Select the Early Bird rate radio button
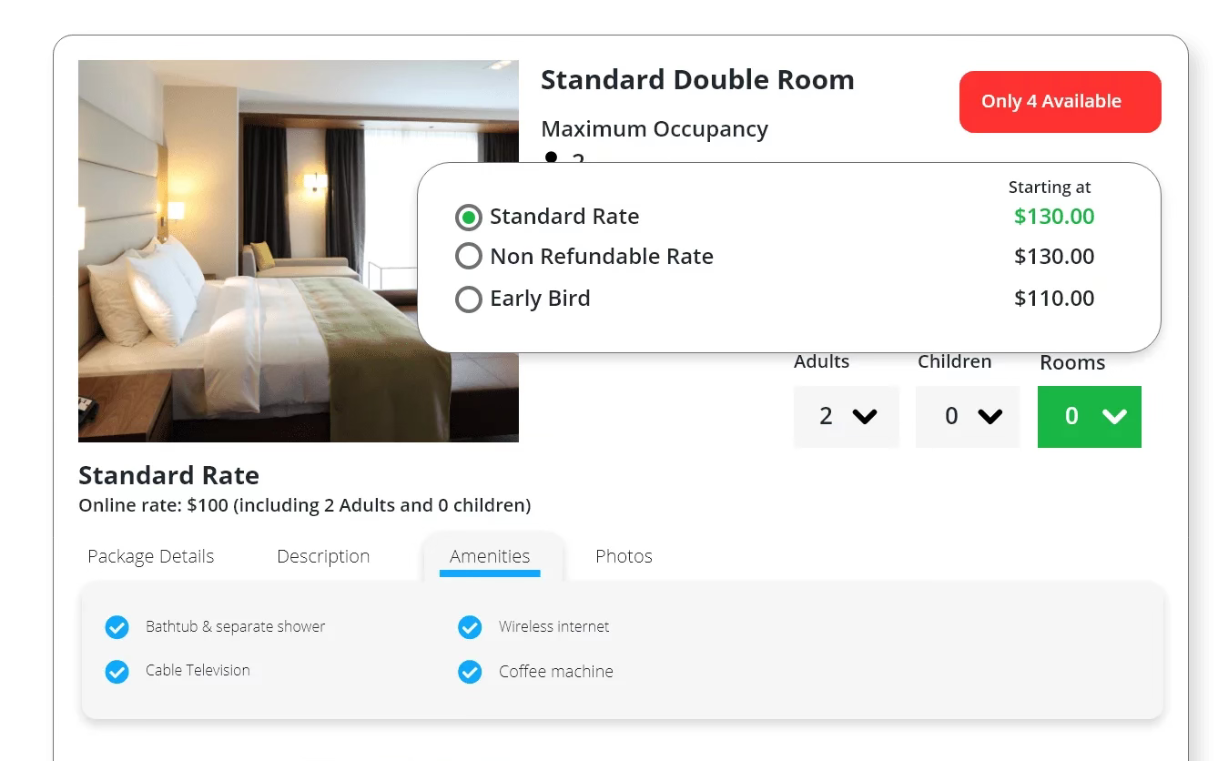 tap(468, 299)
